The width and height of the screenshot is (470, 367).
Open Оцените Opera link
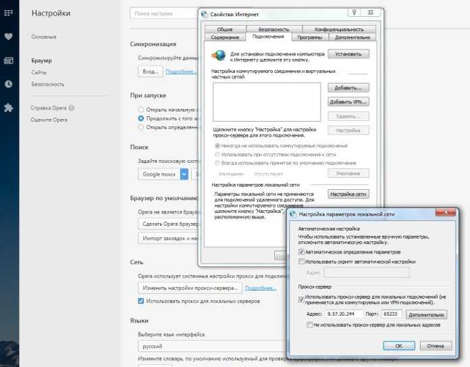(49, 120)
